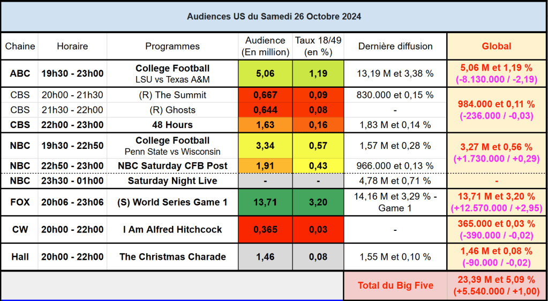The image size is (548, 301).
Task: Click the yellow-green 5,06 audience cell
Action: tap(265, 73)
